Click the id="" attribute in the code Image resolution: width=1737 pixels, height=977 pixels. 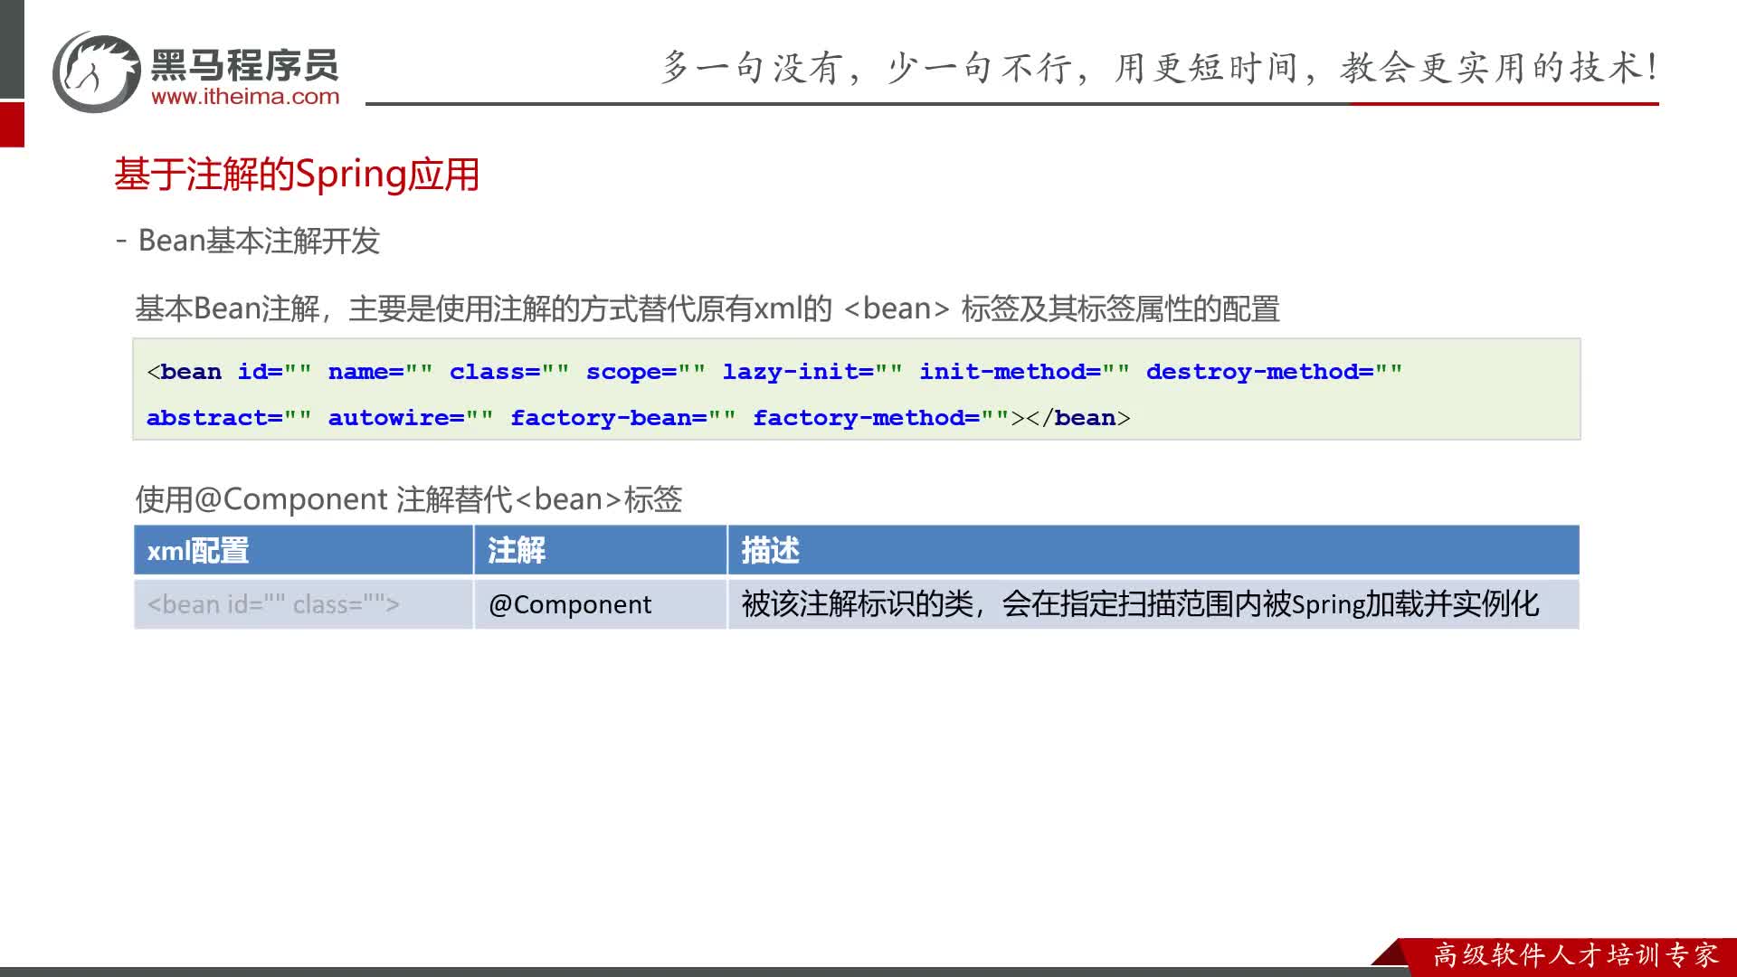pyautogui.click(x=275, y=372)
